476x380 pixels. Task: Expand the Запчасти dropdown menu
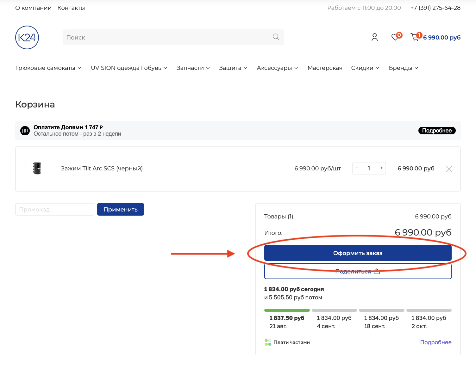click(x=193, y=68)
